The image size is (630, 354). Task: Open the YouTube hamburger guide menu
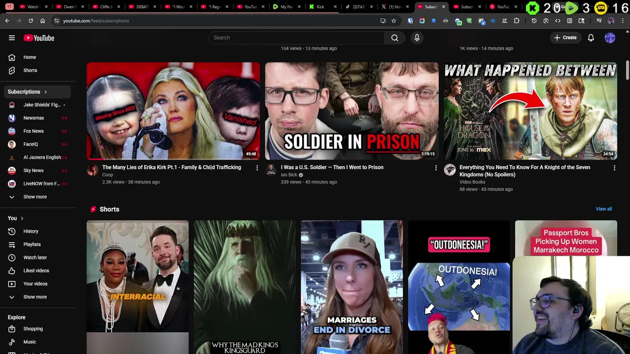(12, 38)
